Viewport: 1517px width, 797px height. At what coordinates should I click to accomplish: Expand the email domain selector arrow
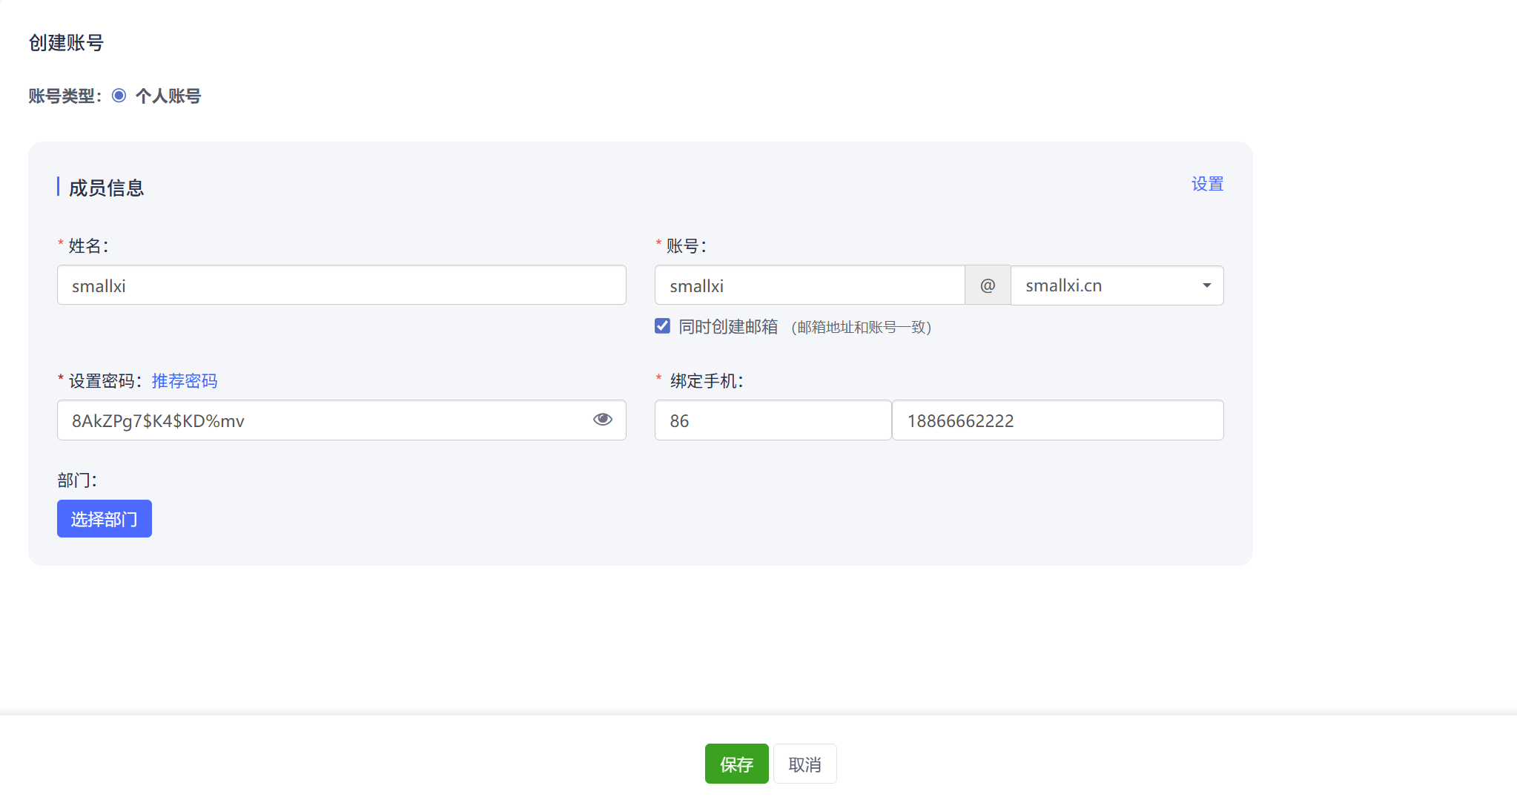click(x=1206, y=285)
